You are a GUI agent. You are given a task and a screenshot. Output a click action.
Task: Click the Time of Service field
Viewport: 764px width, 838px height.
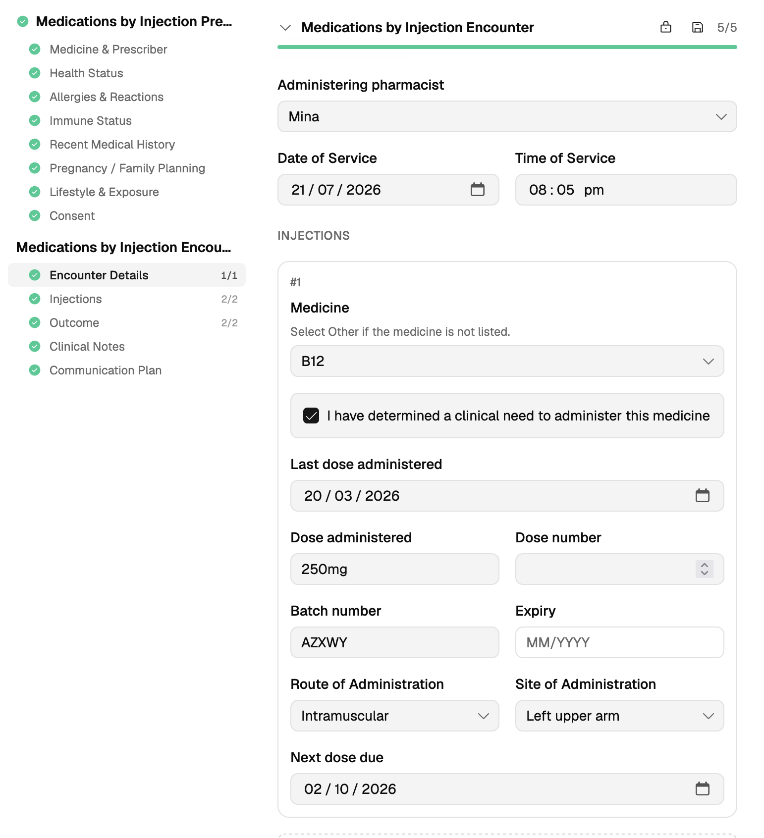click(626, 190)
